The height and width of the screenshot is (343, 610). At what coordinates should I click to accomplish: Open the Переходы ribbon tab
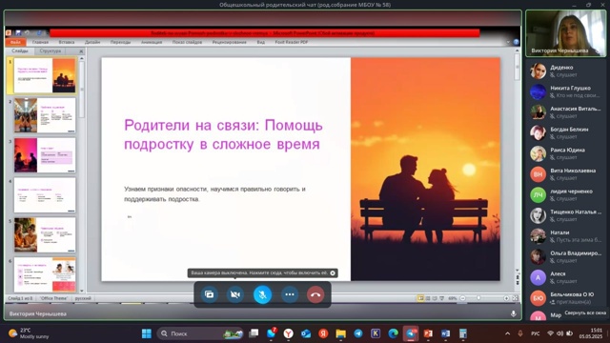[121, 42]
